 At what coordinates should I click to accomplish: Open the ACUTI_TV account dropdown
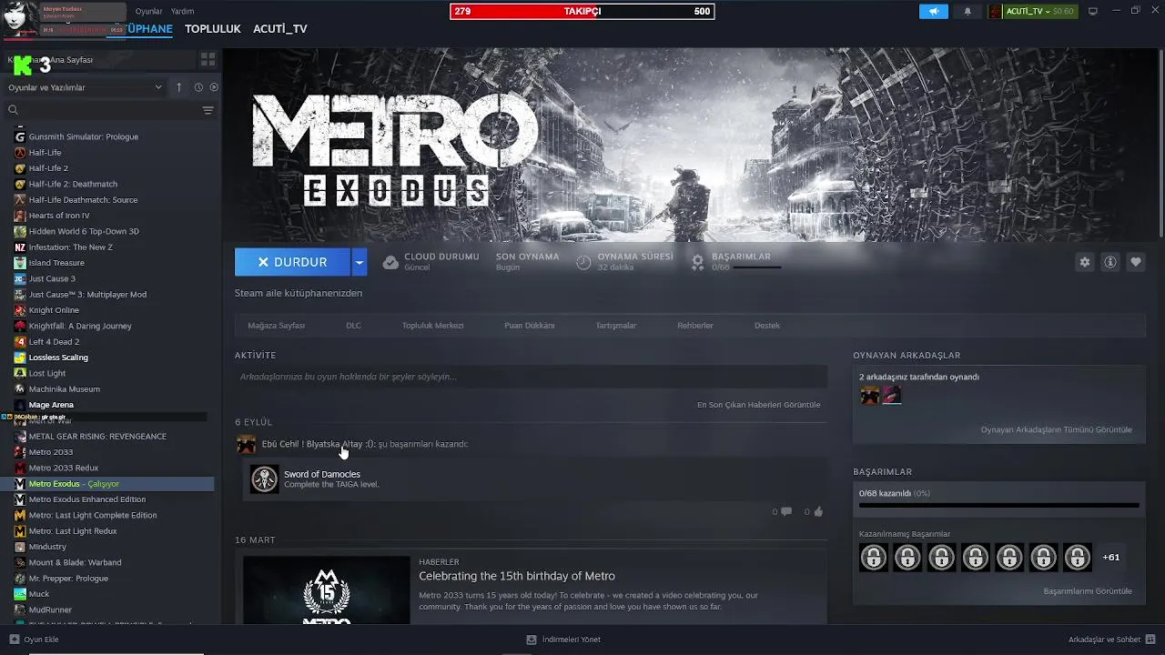pyautogui.click(x=1039, y=11)
